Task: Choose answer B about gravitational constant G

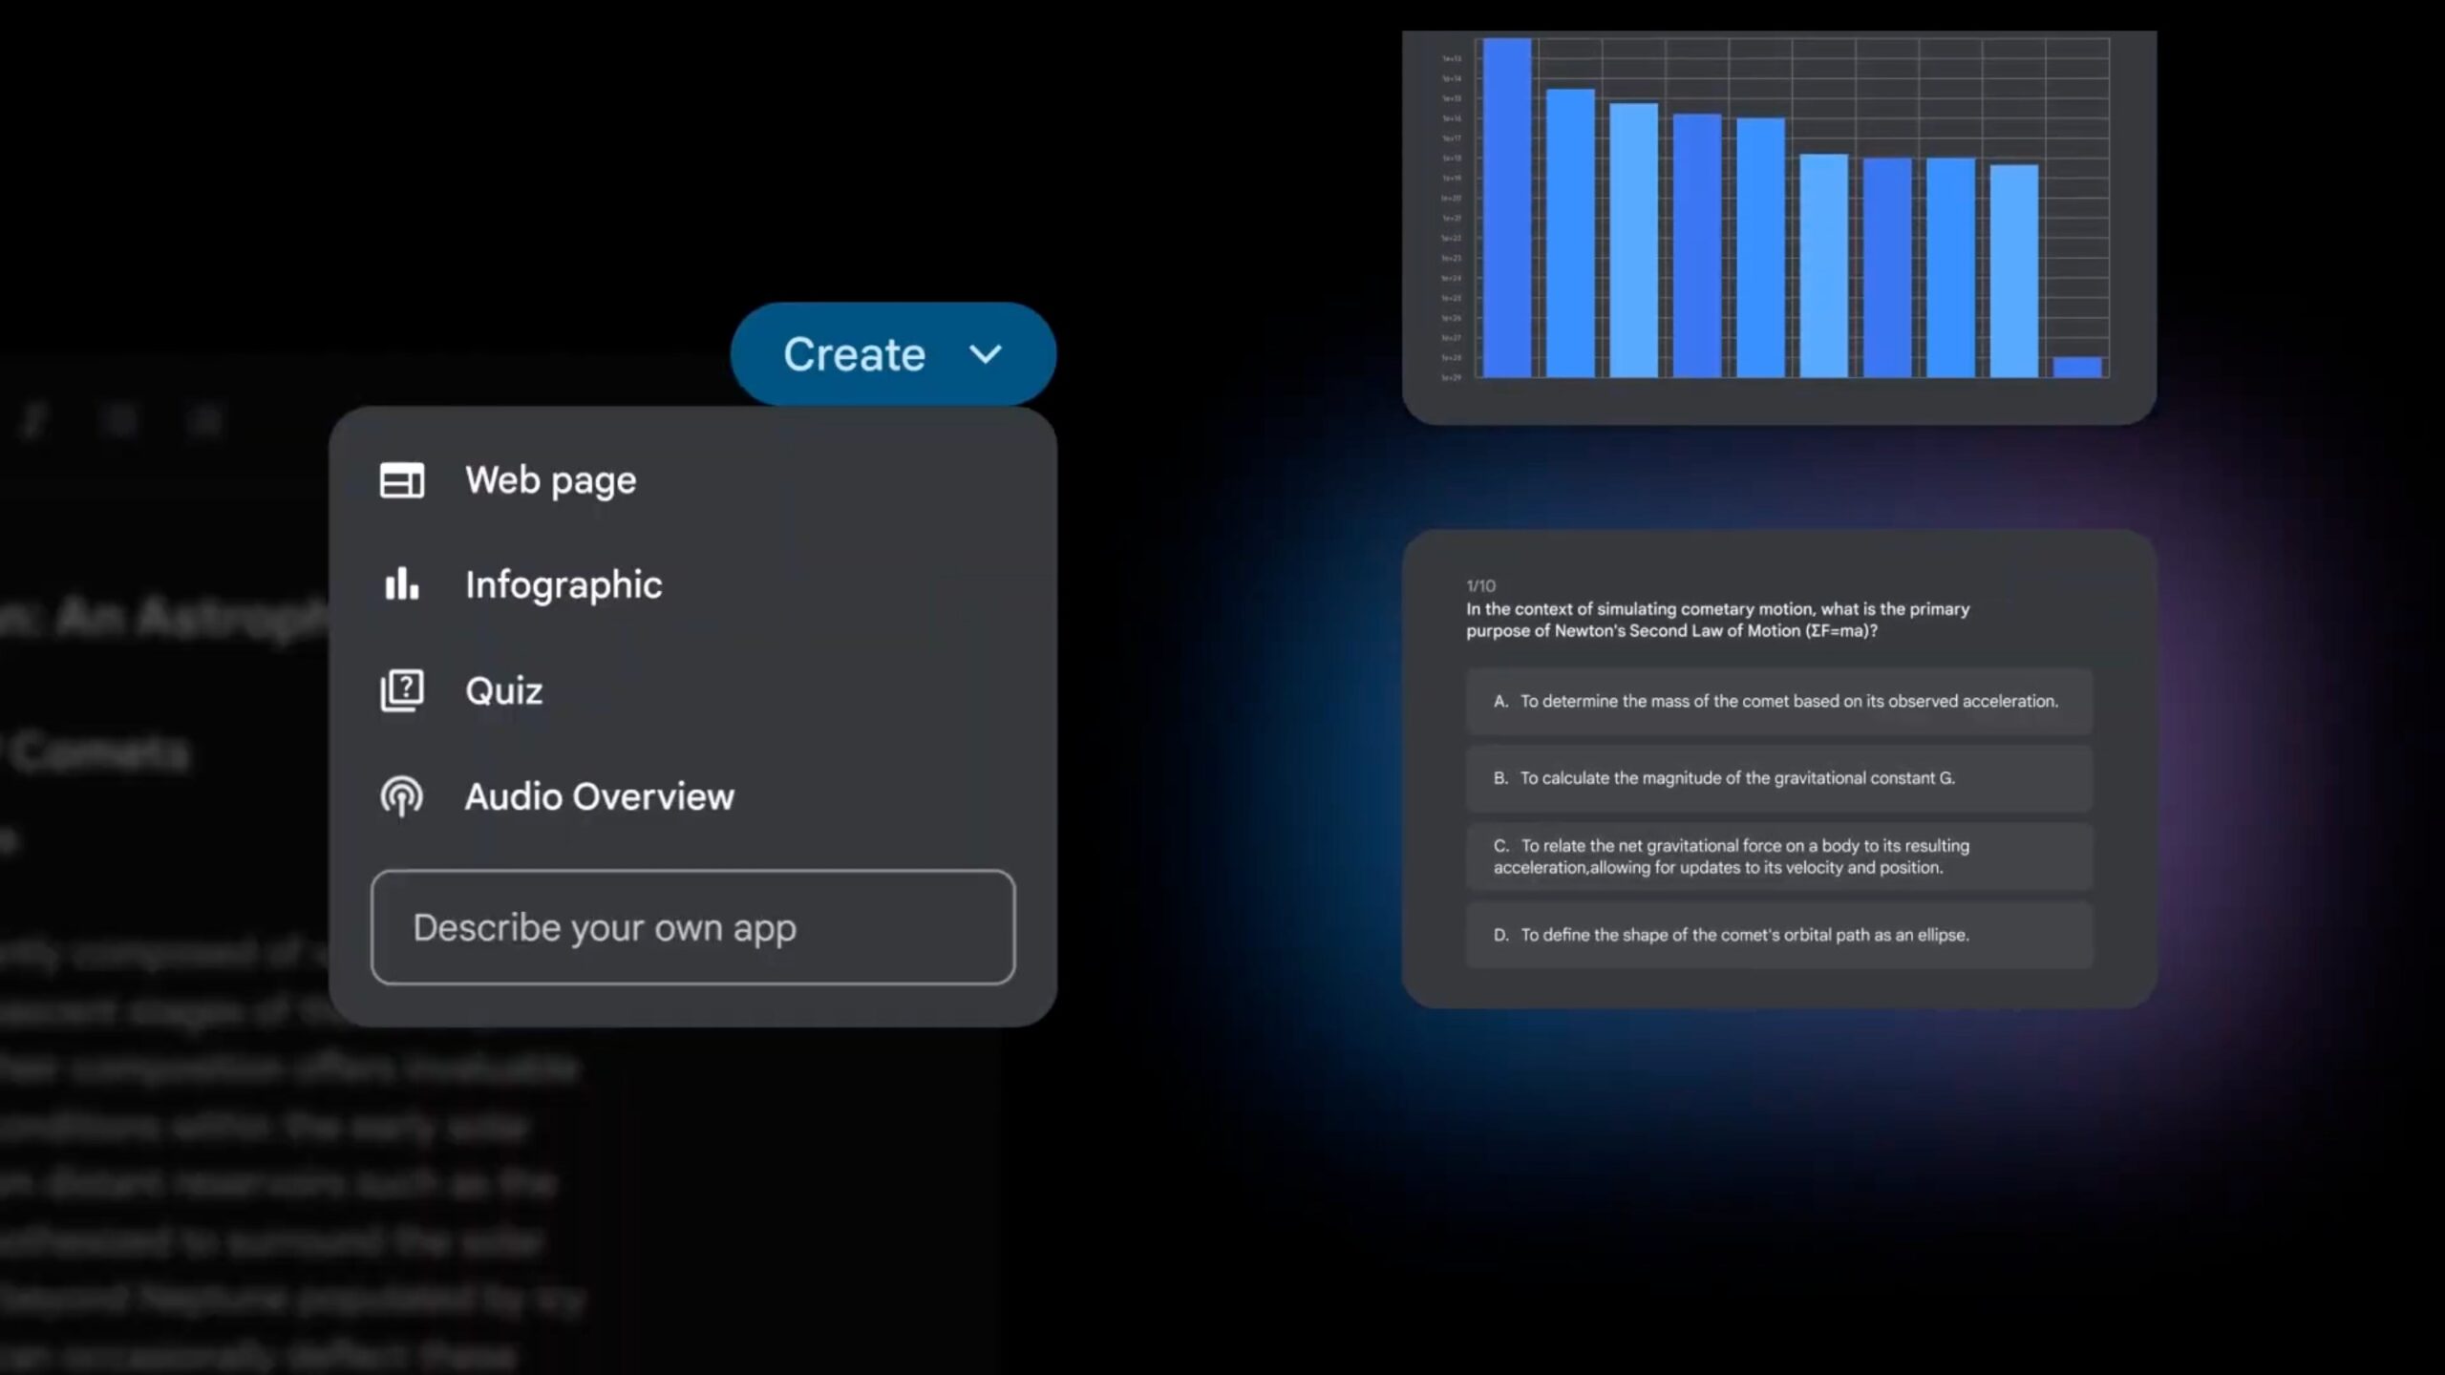Action: click(x=1778, y=778)
